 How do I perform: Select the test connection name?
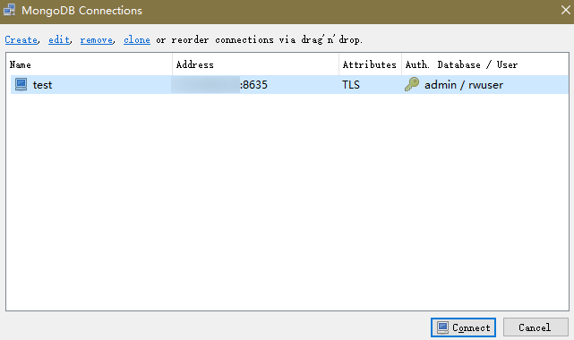pos(42,85)
